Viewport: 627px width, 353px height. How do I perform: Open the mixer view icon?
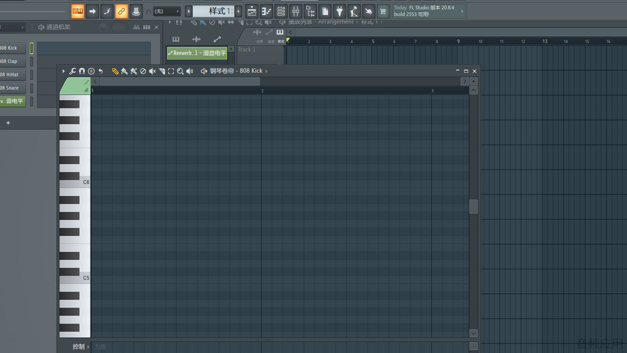[296, 11]
